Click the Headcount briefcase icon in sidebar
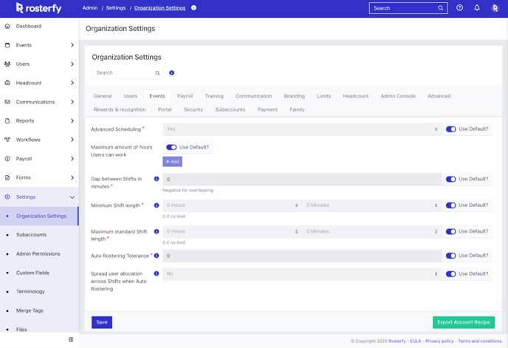Viewport: 508px width, 348px height. [x=7, y=83]
